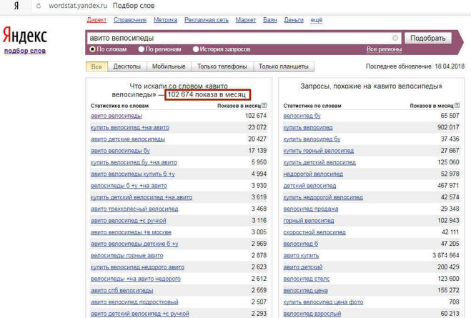Image resolution: width=471 pixels, height=318 pixels.
Task: Open 'авито детские велосипеды' link
Action: 128,139
